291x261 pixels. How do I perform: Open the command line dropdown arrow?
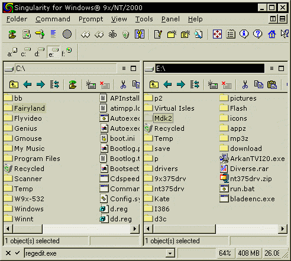[170, 253]
